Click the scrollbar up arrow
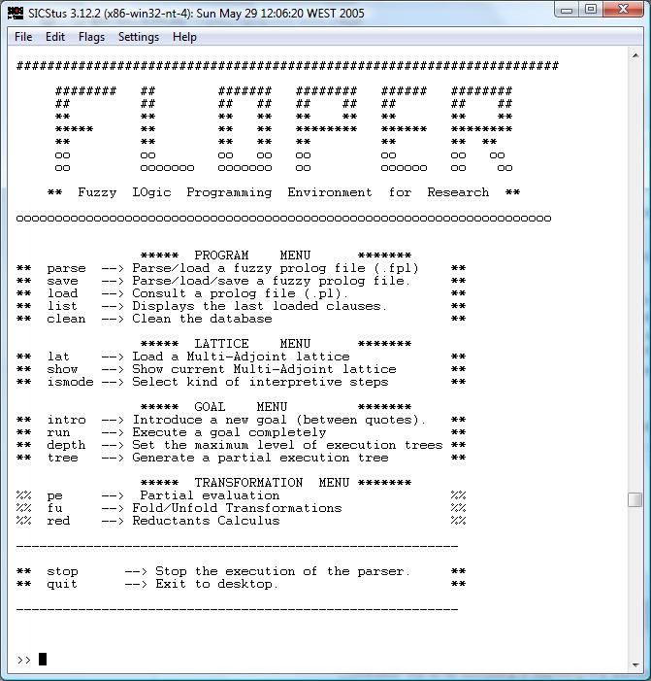 635,55
